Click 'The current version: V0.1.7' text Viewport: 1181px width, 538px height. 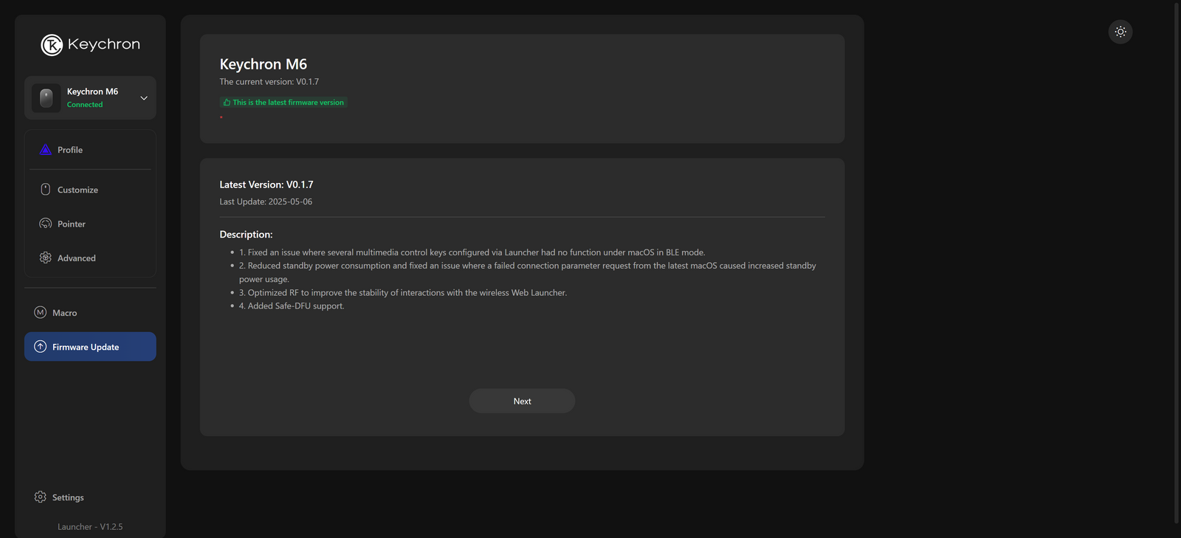pyautogui.click(x=269, y=82)
